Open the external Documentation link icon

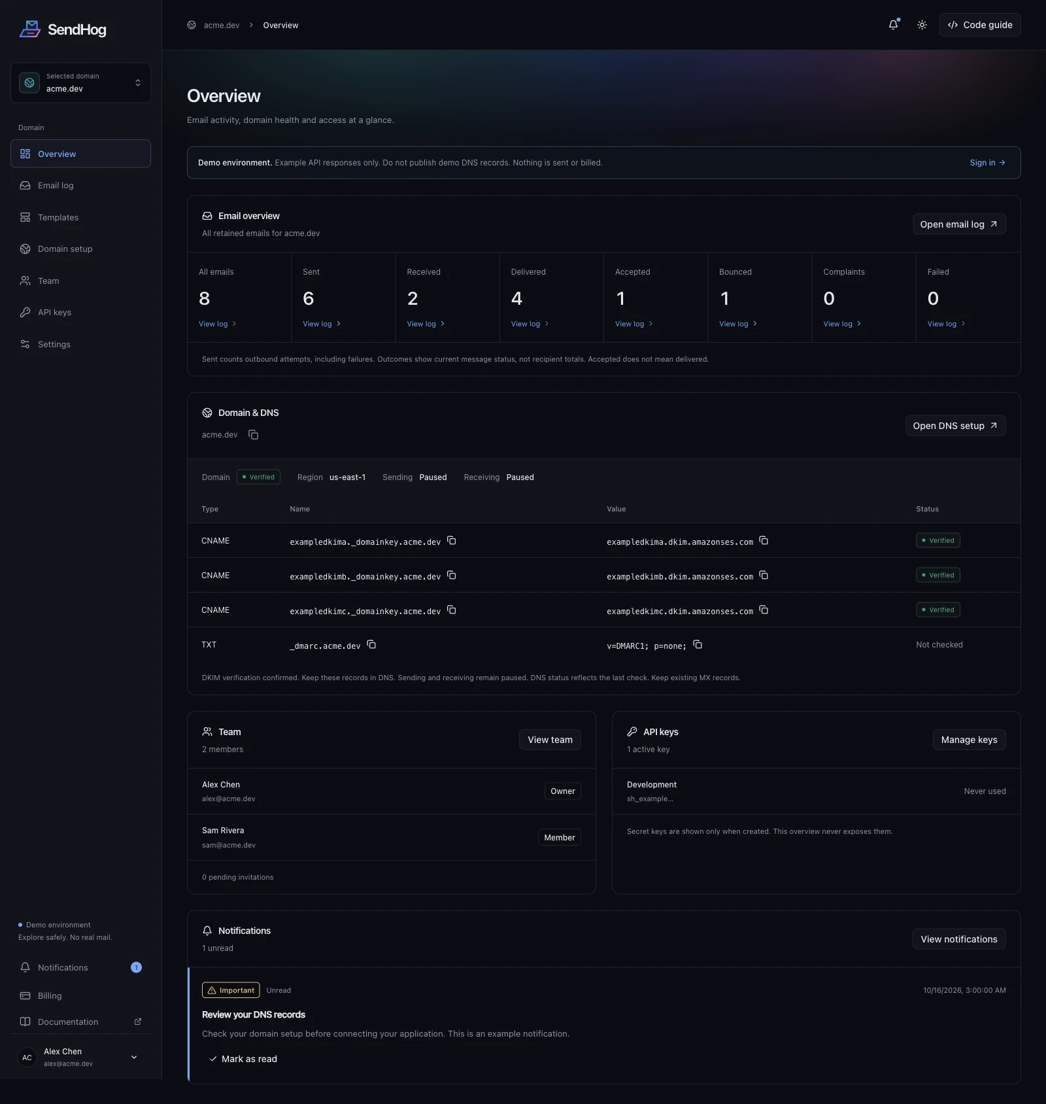coord(138,1022)
